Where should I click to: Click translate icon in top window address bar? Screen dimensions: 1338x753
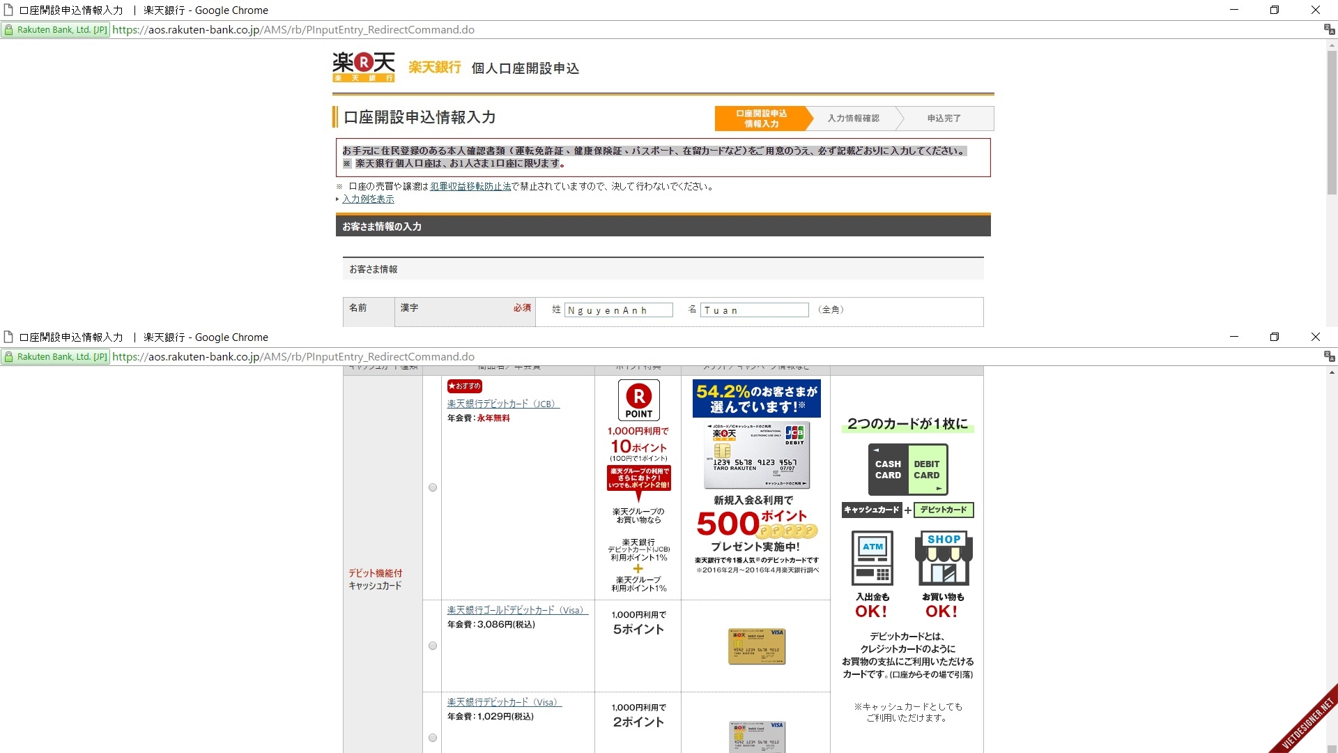[x=1329, y=29]
